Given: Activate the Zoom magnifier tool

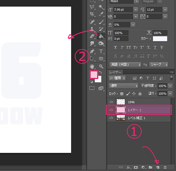Looking at the screenshot, I should [101, 66].
